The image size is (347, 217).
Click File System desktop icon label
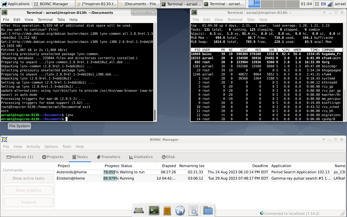click(19, 126)
